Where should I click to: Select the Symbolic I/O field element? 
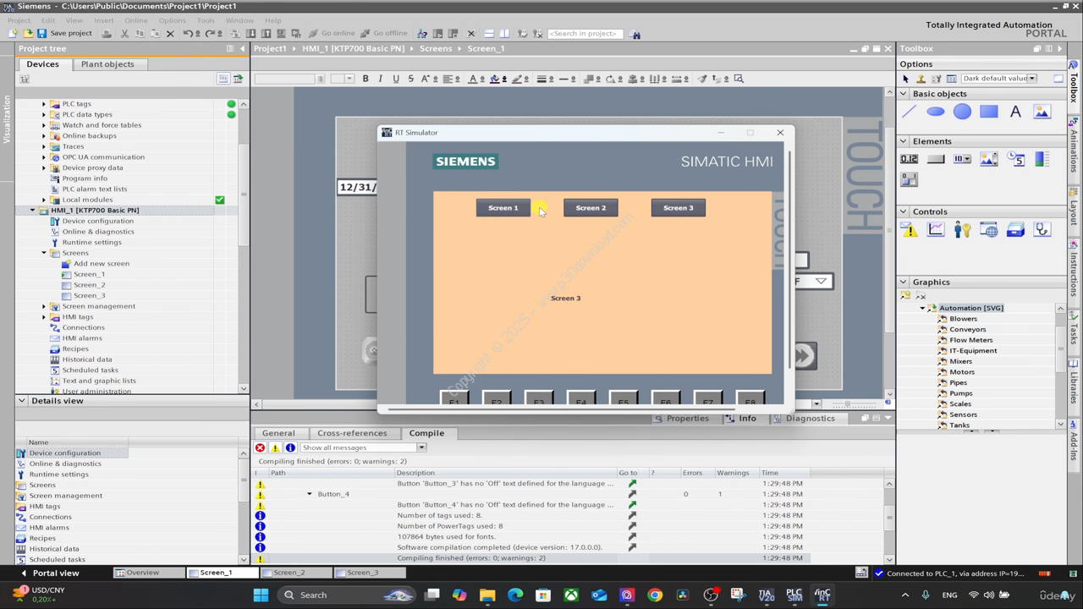tap(962, 159)
